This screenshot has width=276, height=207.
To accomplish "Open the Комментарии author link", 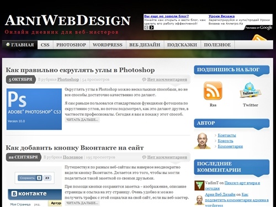I will pos(230,146).
